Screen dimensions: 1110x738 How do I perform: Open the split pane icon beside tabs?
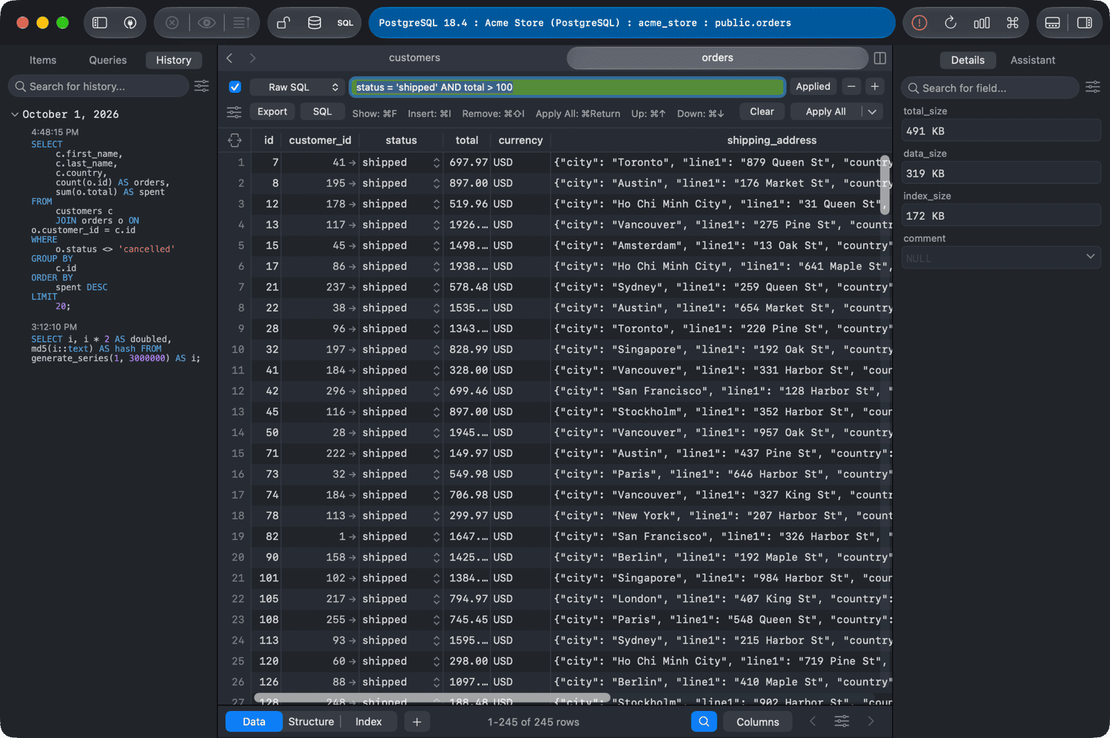[x=880, y=58]
